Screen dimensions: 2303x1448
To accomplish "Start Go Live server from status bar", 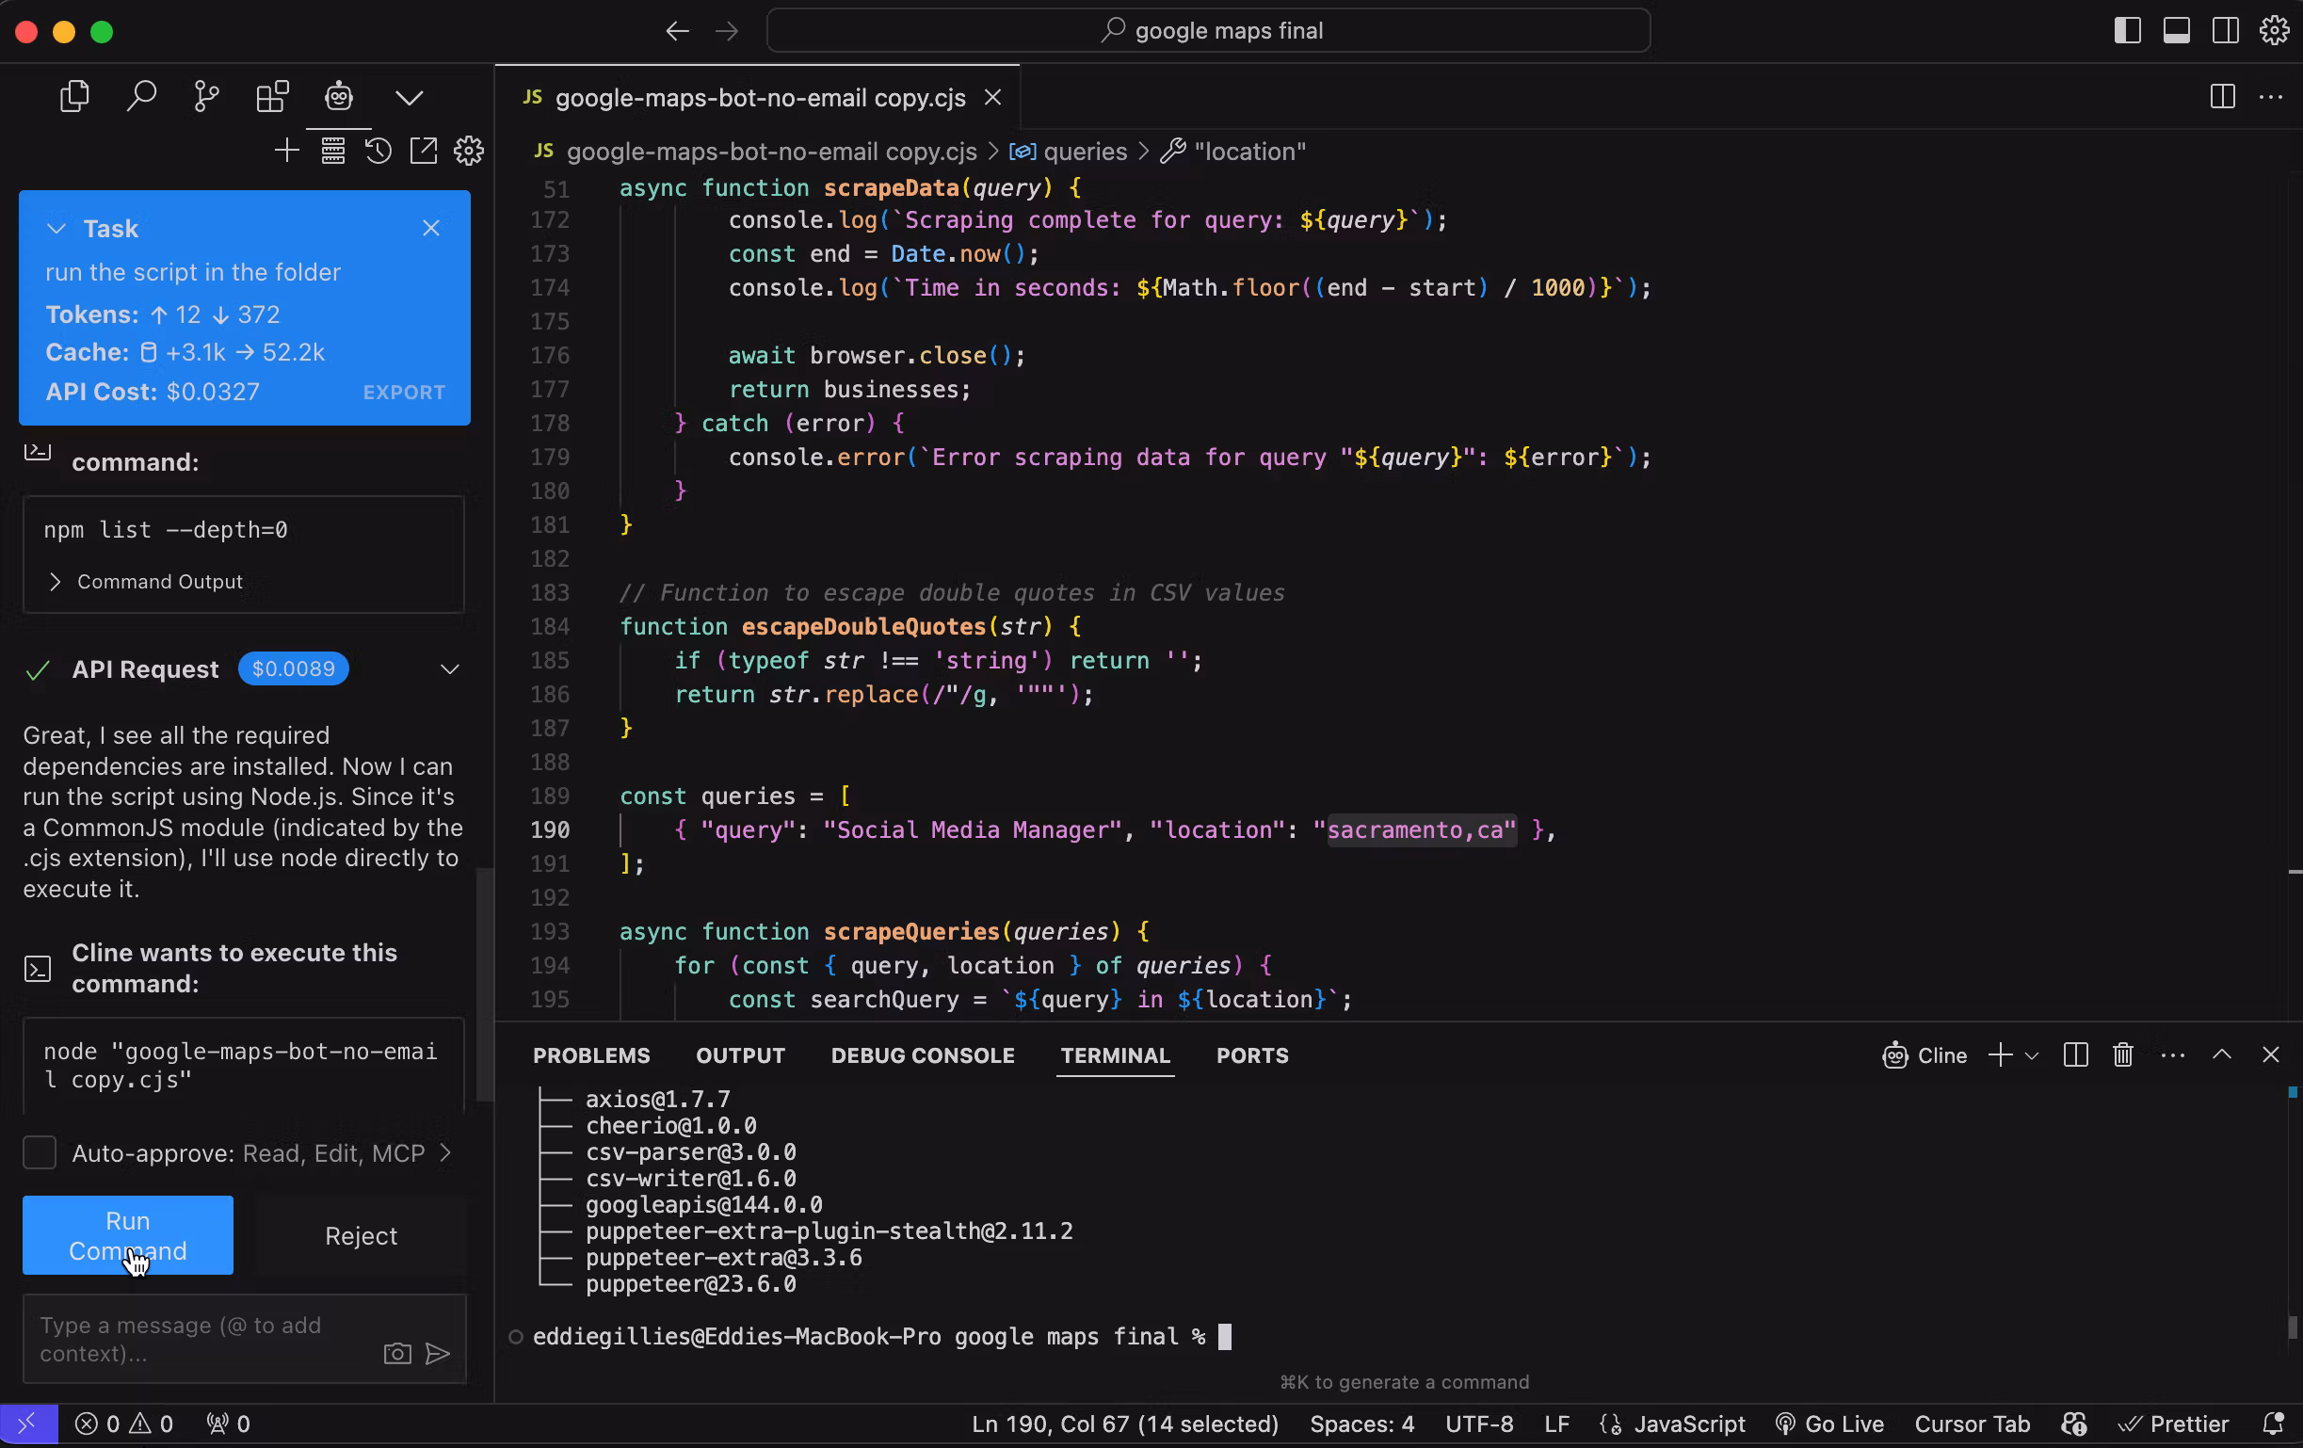I will click(1829, 1424).
